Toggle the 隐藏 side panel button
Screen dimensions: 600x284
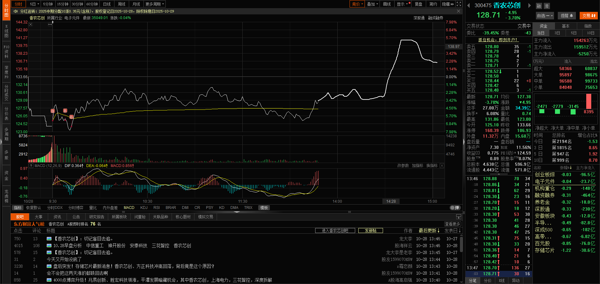point(448,4)
